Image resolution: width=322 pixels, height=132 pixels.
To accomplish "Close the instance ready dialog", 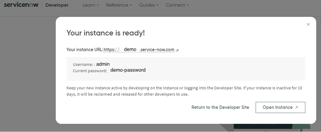I will coord(308,24).
